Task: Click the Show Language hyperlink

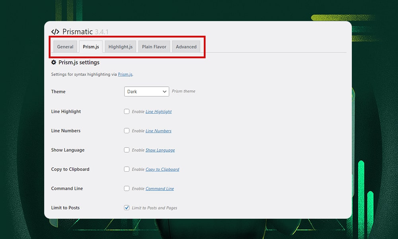Action: tap(160, 150)
